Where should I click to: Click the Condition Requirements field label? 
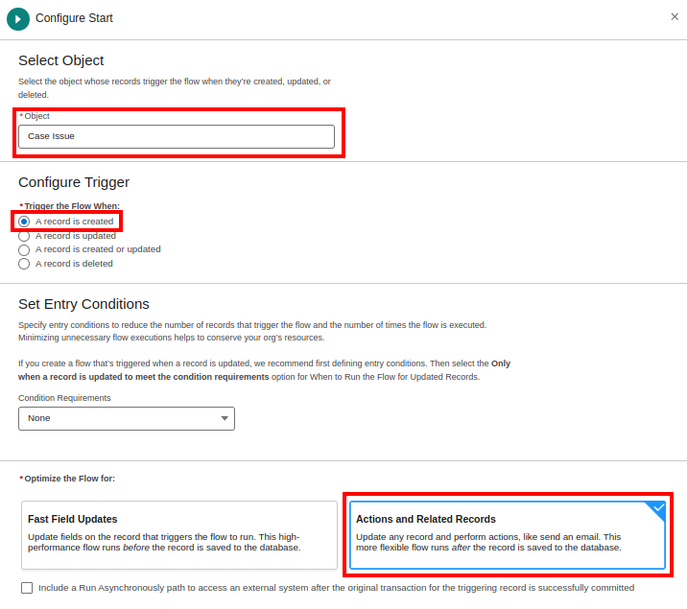(64, 398)
